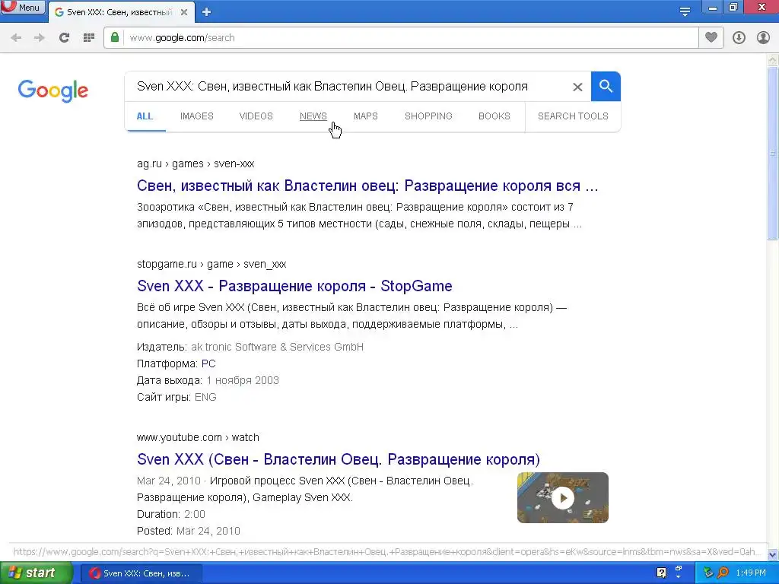Open SEARCH TOOLS options

573,116
